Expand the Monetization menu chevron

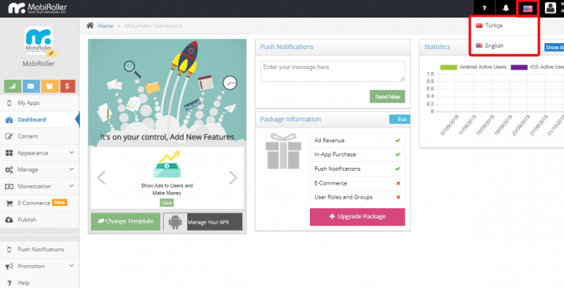point(71,186)
